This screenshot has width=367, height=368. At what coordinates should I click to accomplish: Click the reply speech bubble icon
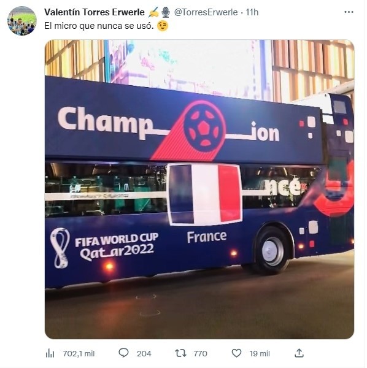[x=123, y=353]
